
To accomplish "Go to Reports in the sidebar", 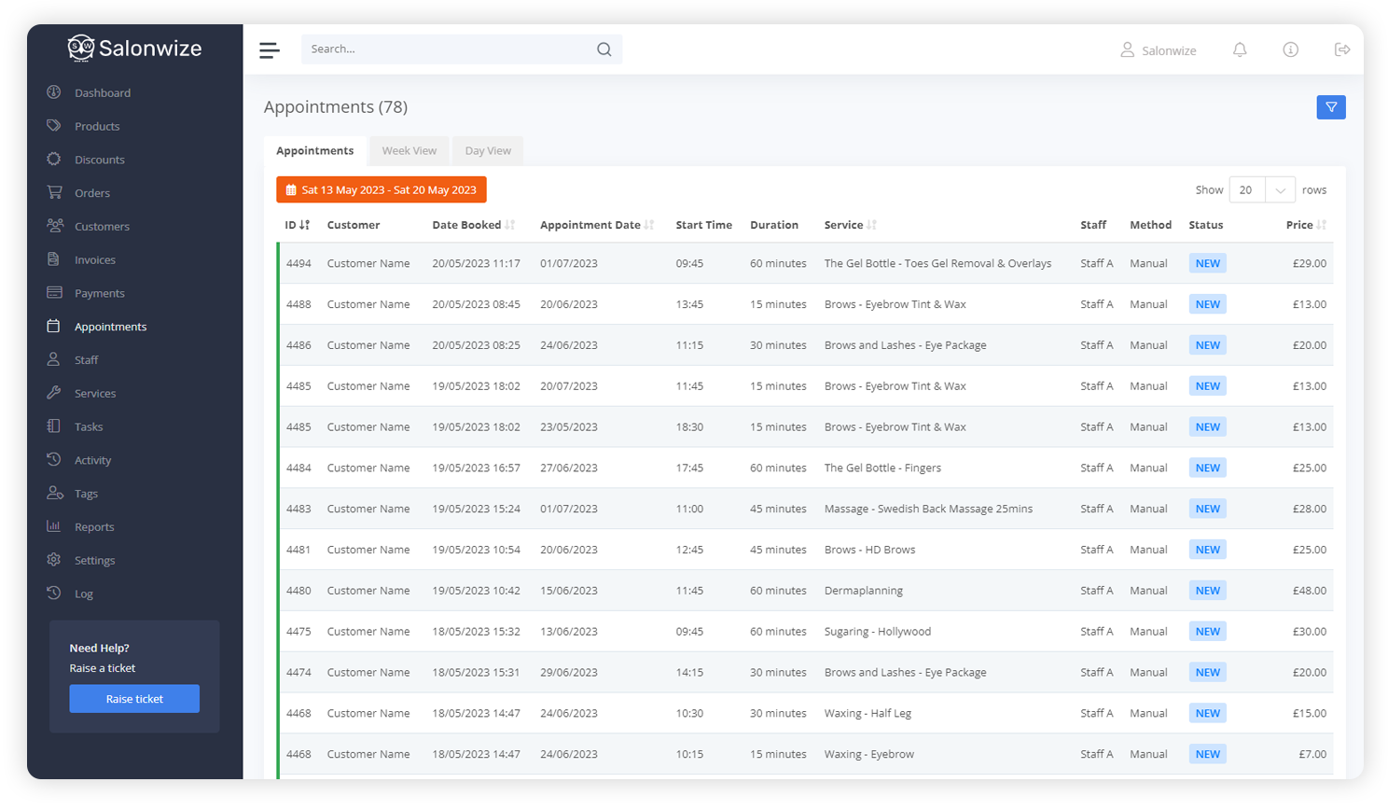I will coord(94,527).
